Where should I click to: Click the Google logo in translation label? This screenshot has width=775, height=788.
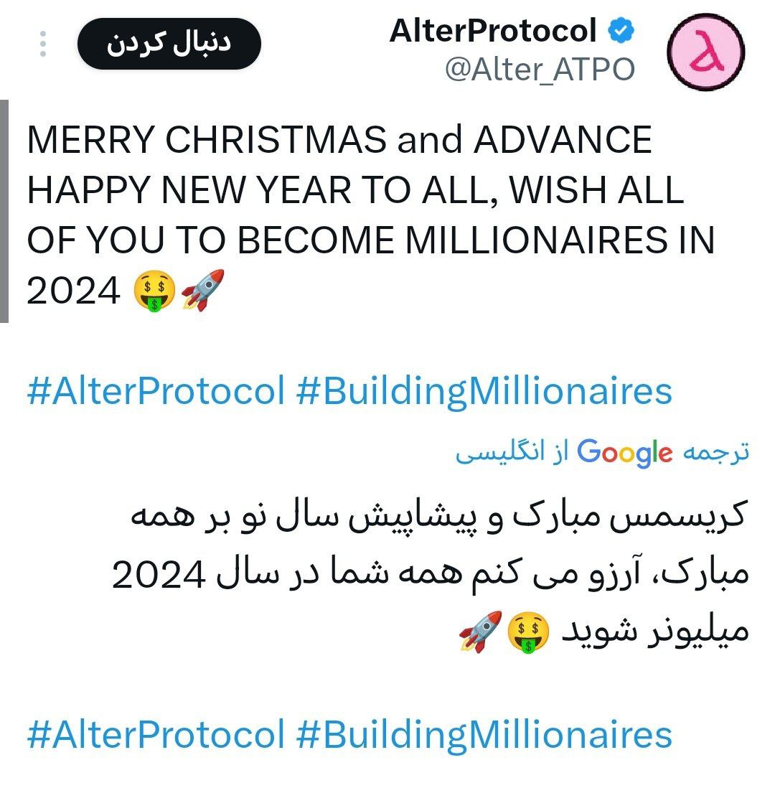pyautogui.click(x=625, y=453)
